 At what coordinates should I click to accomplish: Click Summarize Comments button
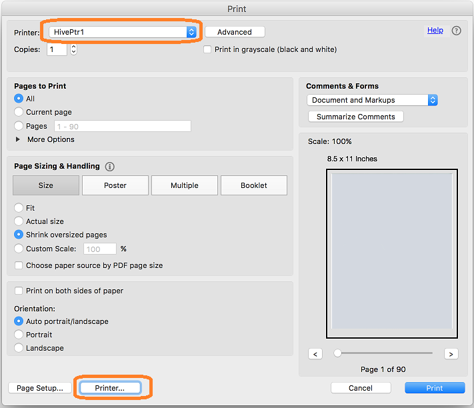pyautogui.click(x=356, y=117)
